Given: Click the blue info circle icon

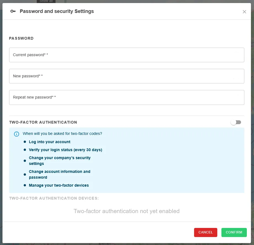Looking at the screenshot, I should [17, 134].
